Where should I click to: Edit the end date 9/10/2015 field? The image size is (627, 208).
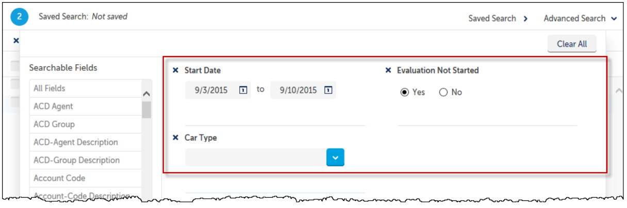(x=303, y=90)
